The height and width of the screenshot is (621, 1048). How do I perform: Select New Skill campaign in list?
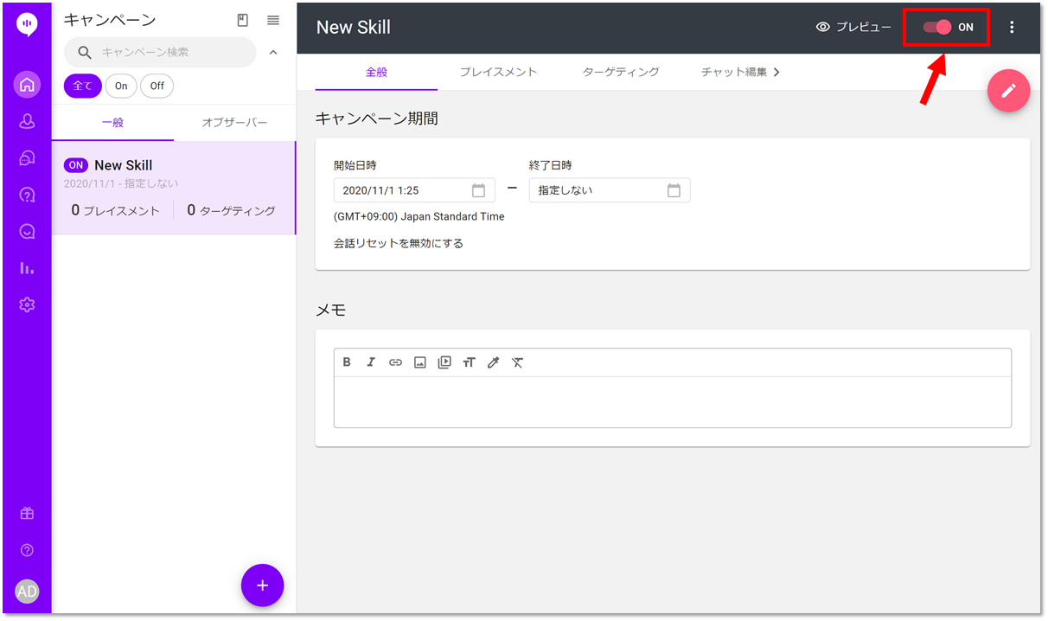[173, 188]
